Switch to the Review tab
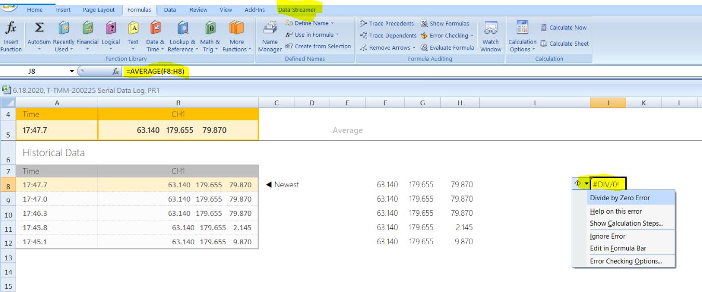Viewport: 702px width, 292px height. click(198, 10)
